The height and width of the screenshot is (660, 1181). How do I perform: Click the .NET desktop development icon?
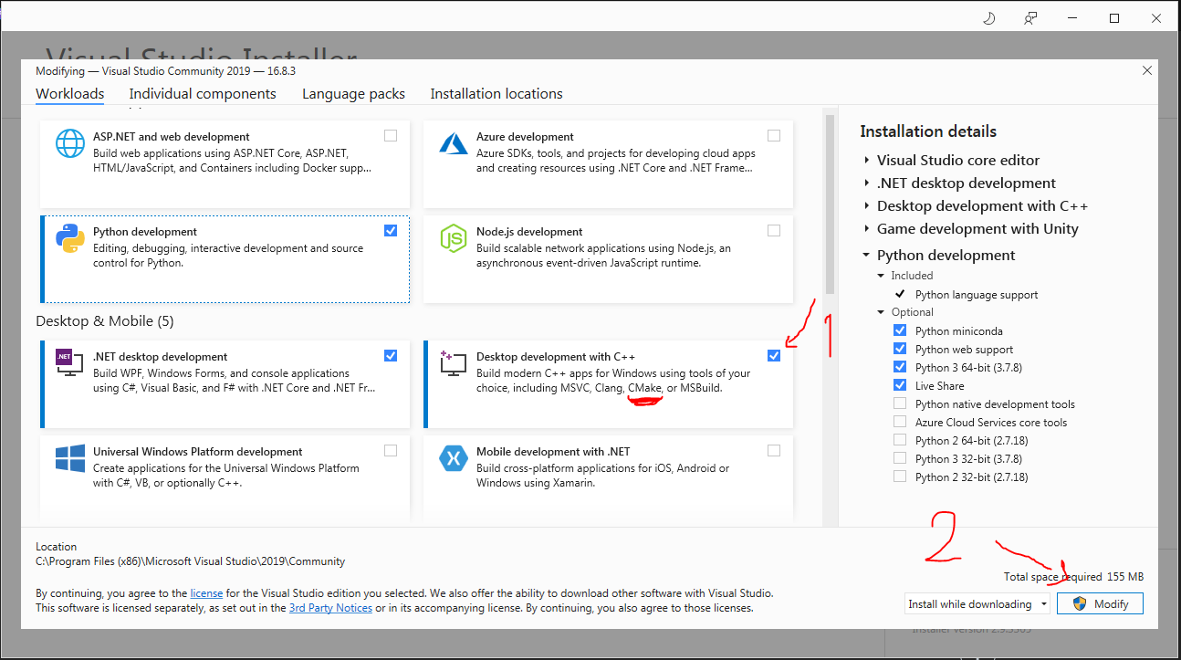pos(70,363)
